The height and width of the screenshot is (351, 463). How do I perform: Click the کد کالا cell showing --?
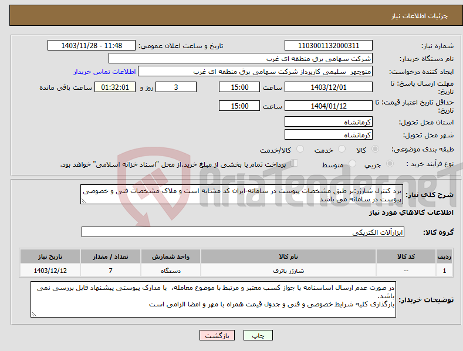[405, 271]
